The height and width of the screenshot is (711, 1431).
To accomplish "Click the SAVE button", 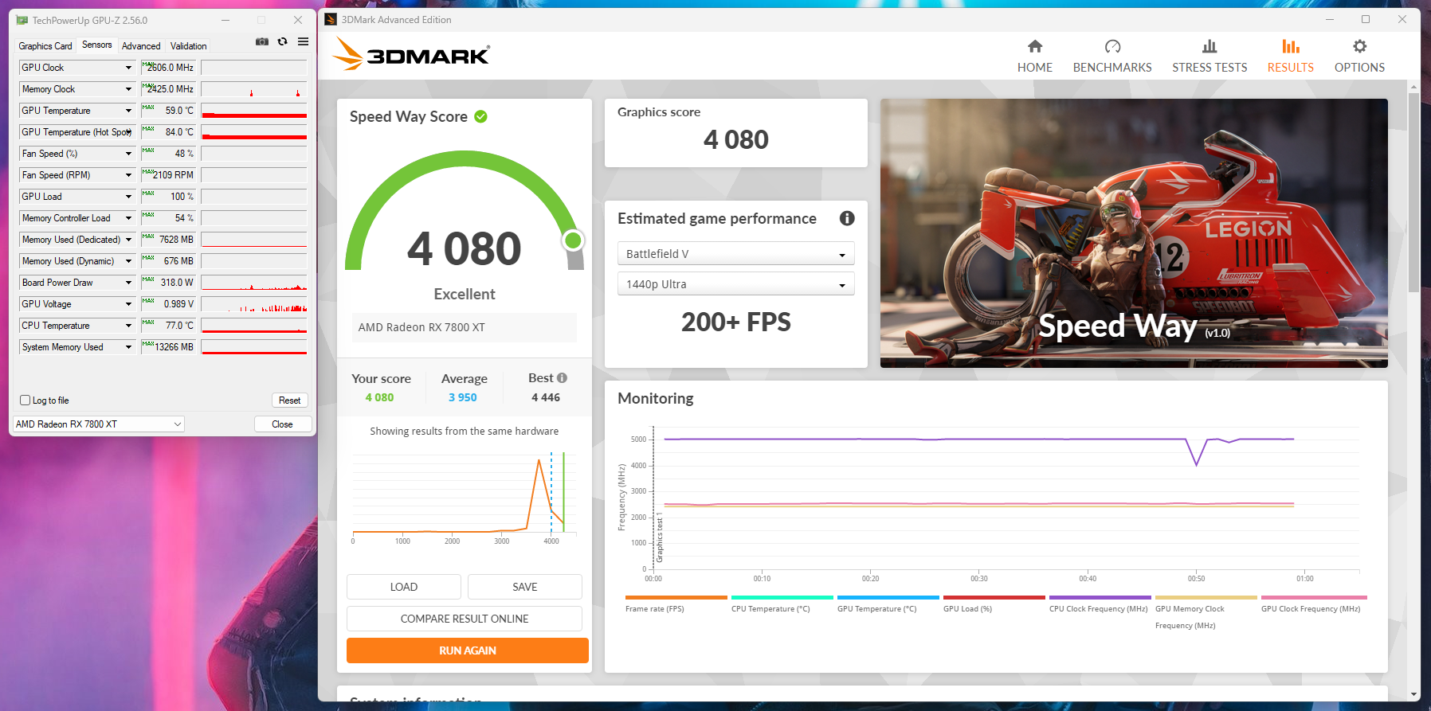I will click(525, 587).
